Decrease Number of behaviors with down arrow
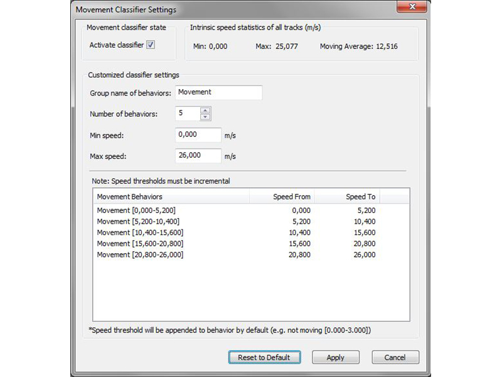Image resolution: width=502 pixels, height=377 pixels. 205,117
